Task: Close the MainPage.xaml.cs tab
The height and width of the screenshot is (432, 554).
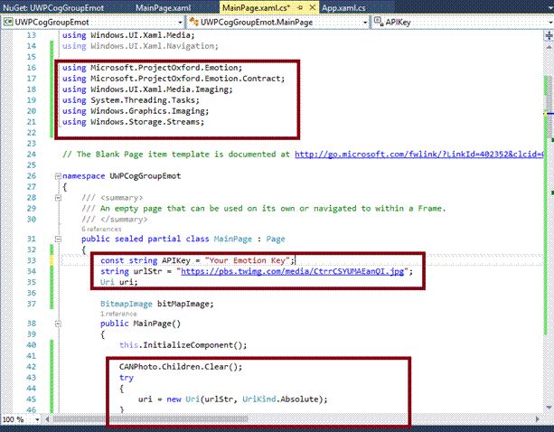Action: click(x=313, y=7)
